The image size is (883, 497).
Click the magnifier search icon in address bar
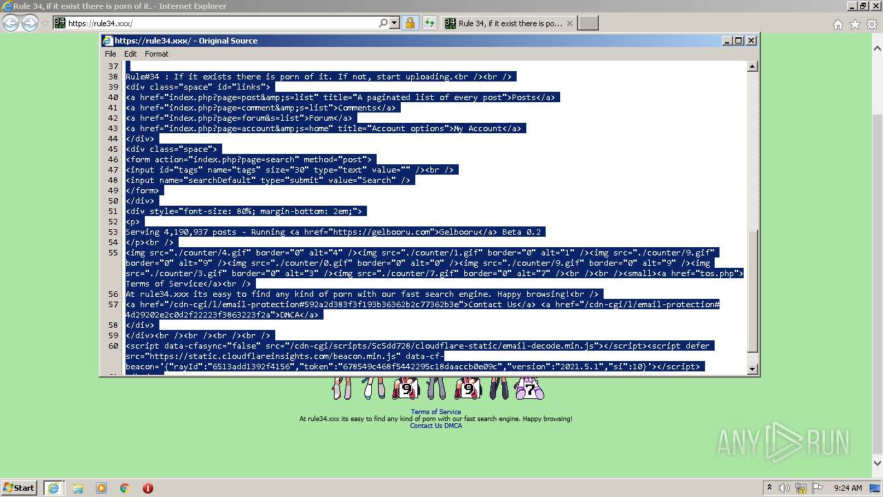tap(384, 23)
